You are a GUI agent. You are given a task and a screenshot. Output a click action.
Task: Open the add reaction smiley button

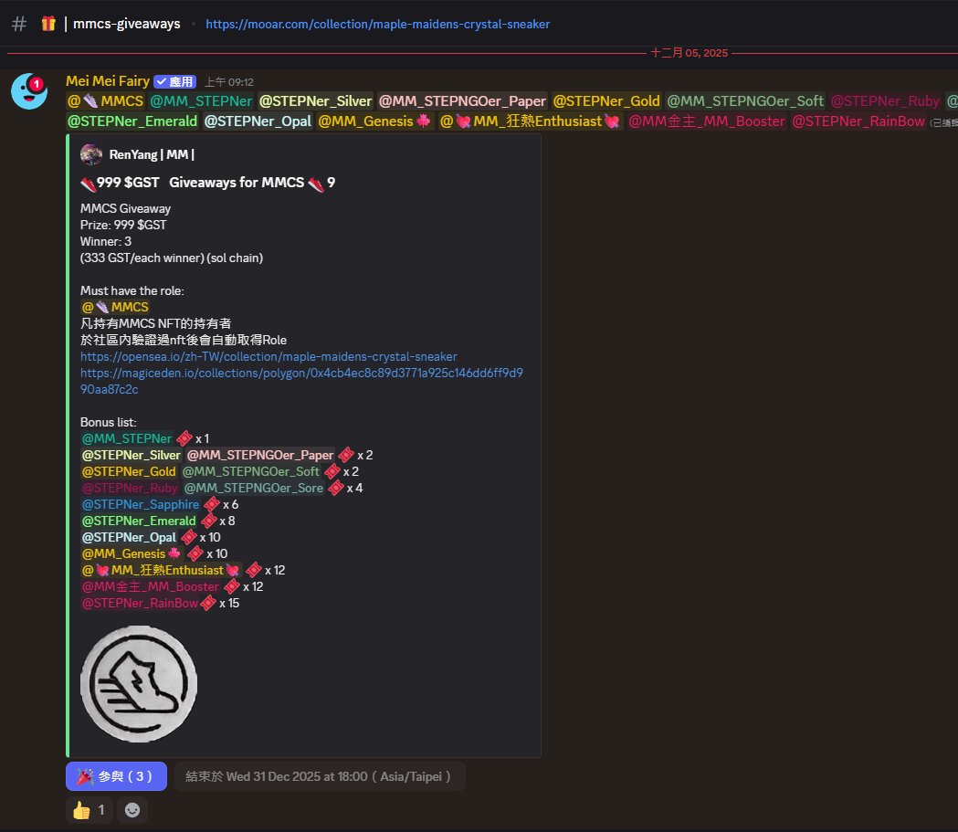(x=132, y=810)
